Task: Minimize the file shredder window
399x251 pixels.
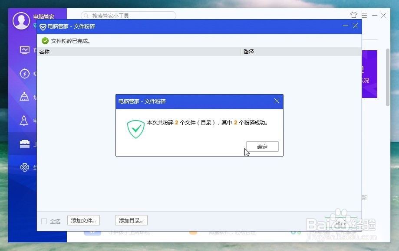Action: [345, 26]
